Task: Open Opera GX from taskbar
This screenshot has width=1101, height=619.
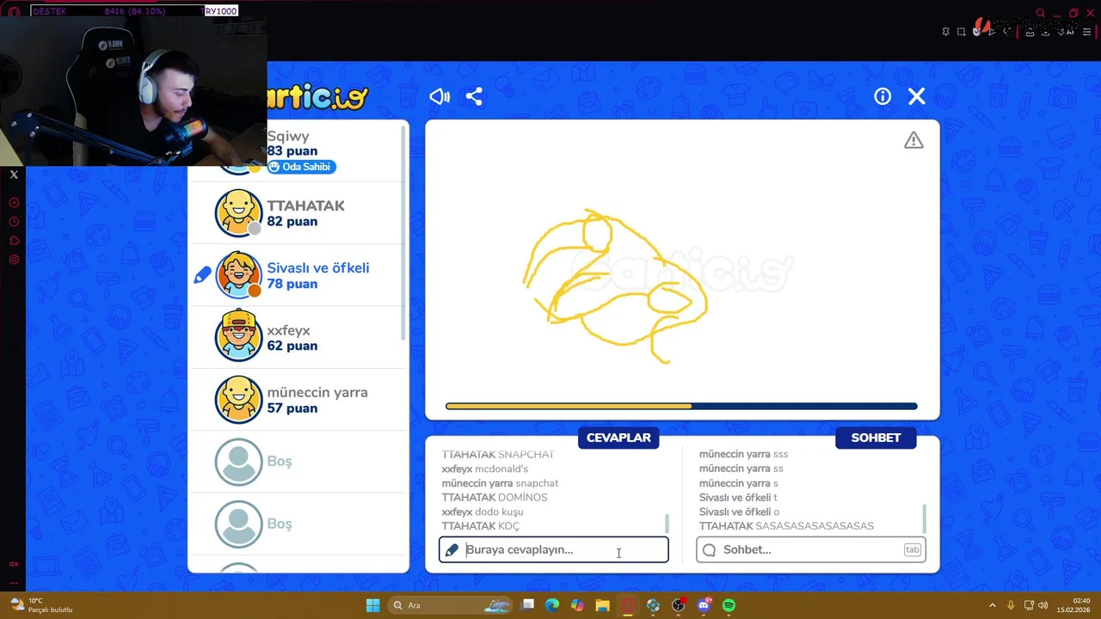Action: (628, 605)
